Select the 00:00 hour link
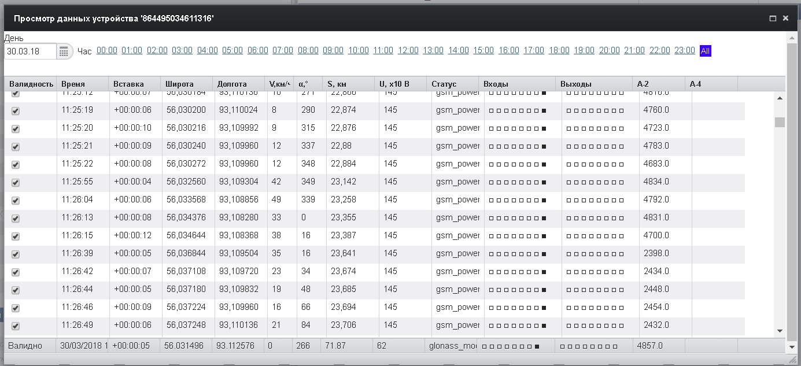Image resolution: width=801 pixels, height=366 pixels. click(x=107, y=51)
